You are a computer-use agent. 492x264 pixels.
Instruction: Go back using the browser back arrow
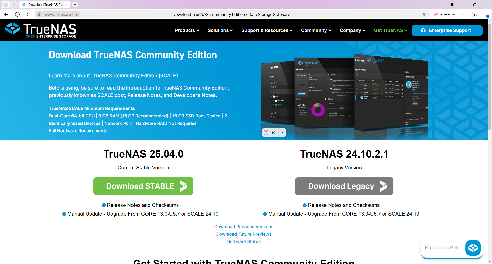(6, 14)
